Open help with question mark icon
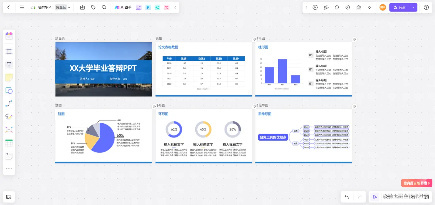Viewport: 435px width, 205px height. 426,7
